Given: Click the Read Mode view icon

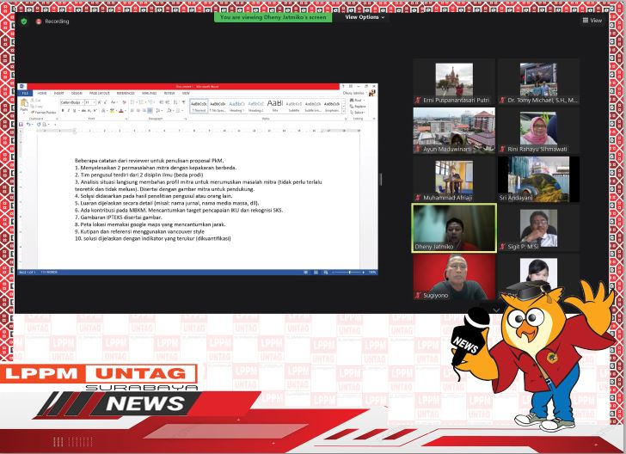Looking at the screenshot, I should click(305, 273).
